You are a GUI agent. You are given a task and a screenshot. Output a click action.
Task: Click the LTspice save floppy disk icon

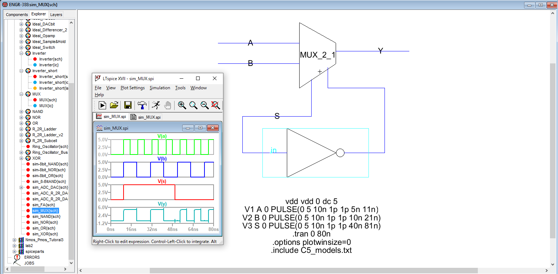tap(128, 105)
